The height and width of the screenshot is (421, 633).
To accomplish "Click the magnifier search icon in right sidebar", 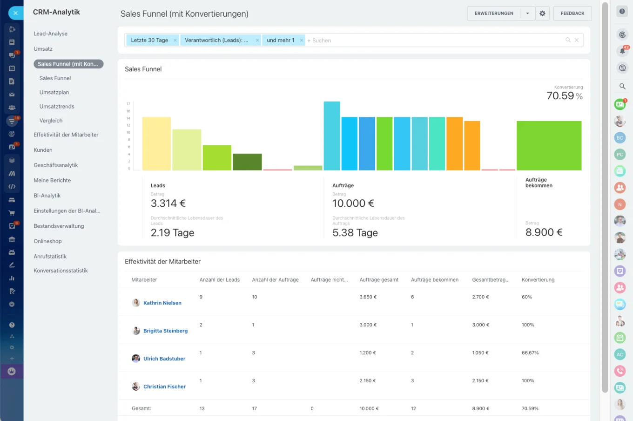I will click(622, 87).
